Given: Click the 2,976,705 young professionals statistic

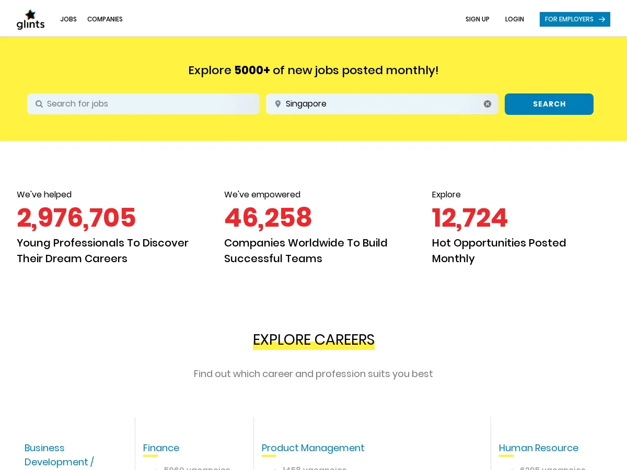Looking at the screenshot, I should click(x=76, y=218).
